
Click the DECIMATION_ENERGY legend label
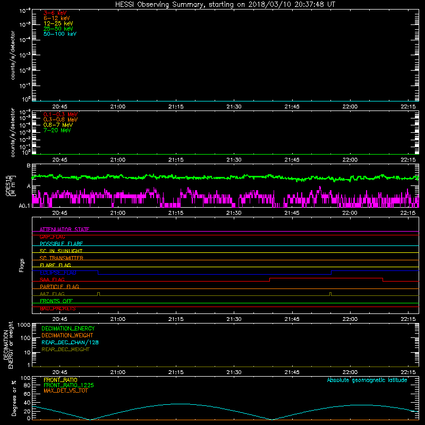(x=68, y=328)
